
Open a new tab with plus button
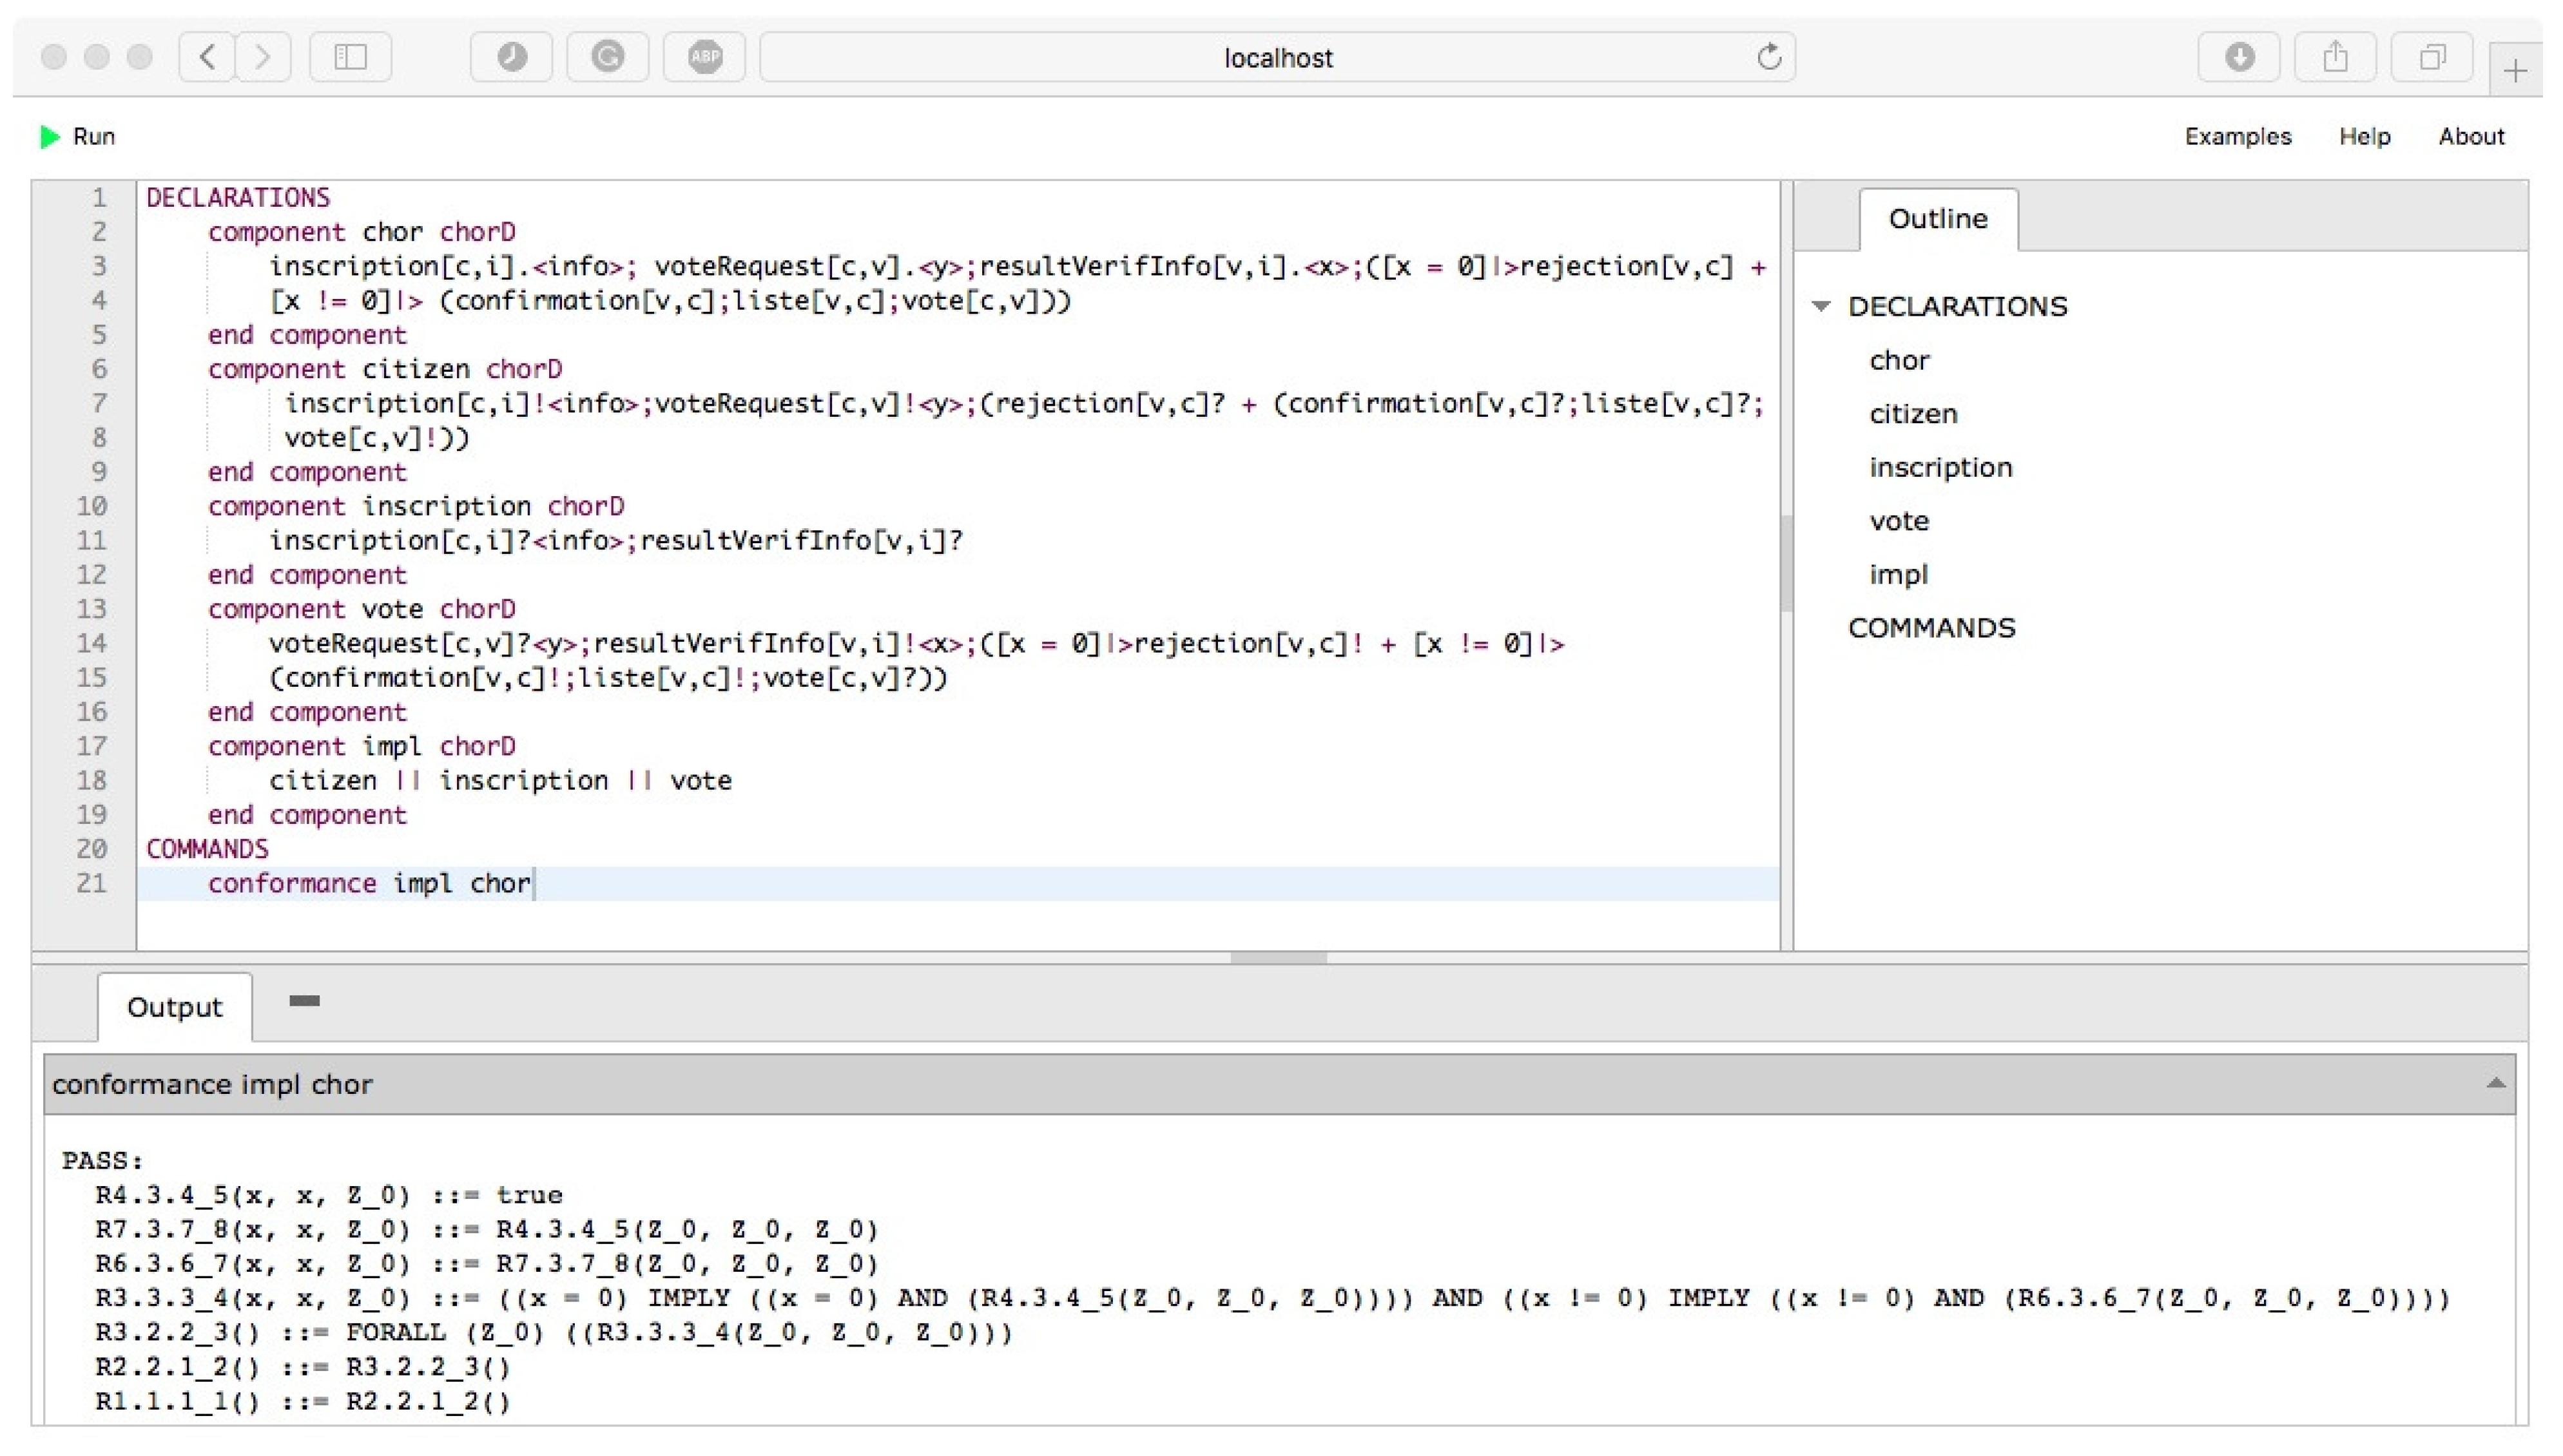(x=2515, y=70)
